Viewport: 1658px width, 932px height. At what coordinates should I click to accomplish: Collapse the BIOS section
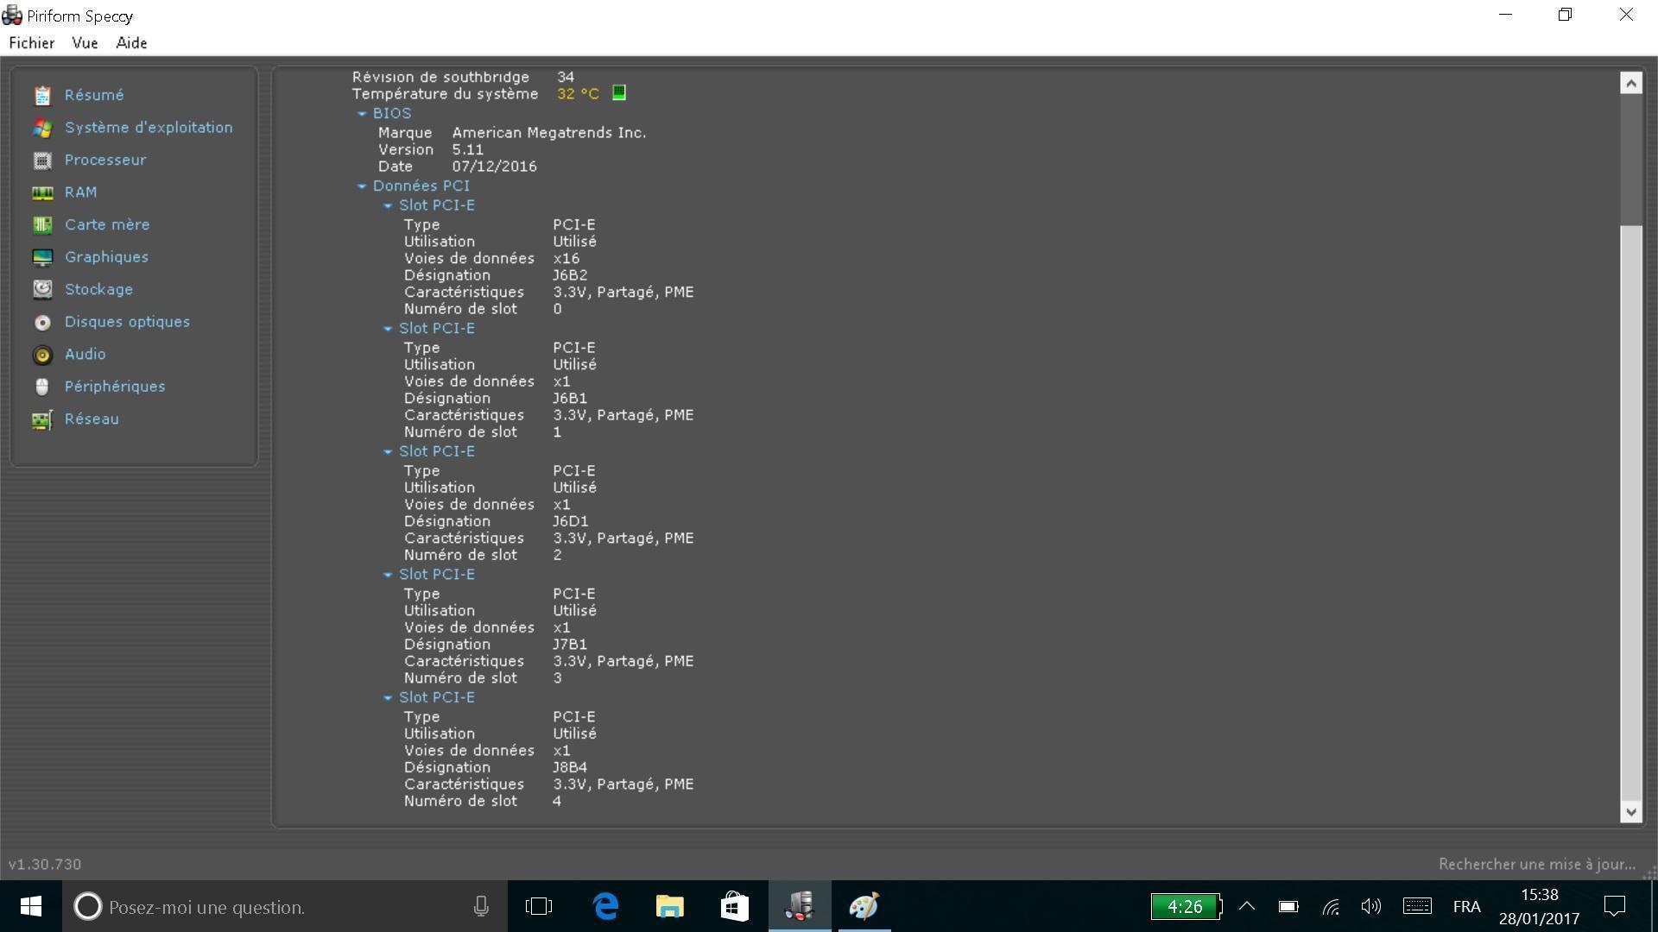[x=362, y=114]
